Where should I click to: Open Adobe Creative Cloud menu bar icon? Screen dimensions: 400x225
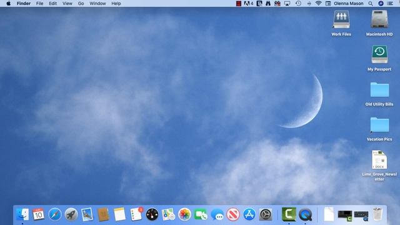(x=249, y=4)
